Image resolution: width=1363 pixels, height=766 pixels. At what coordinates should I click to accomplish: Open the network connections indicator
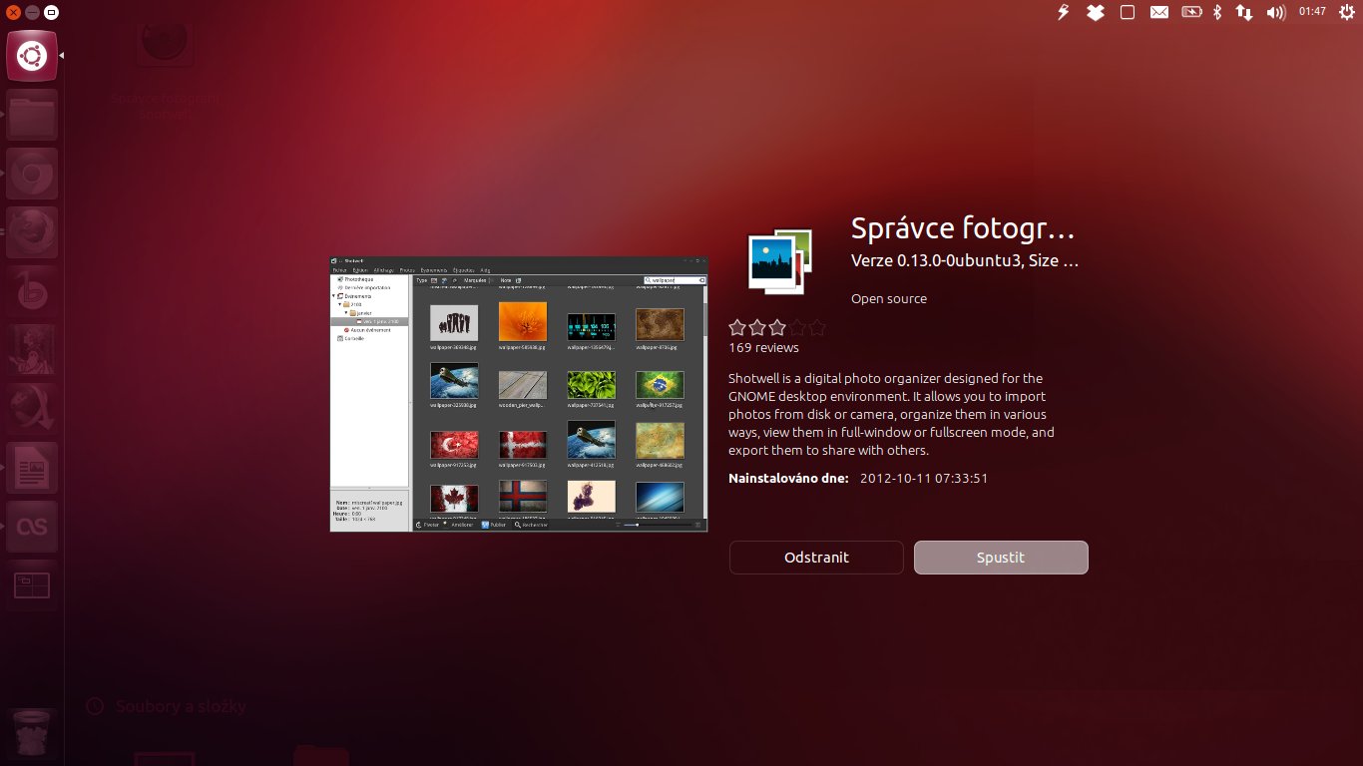click(x=1244, y=12)
